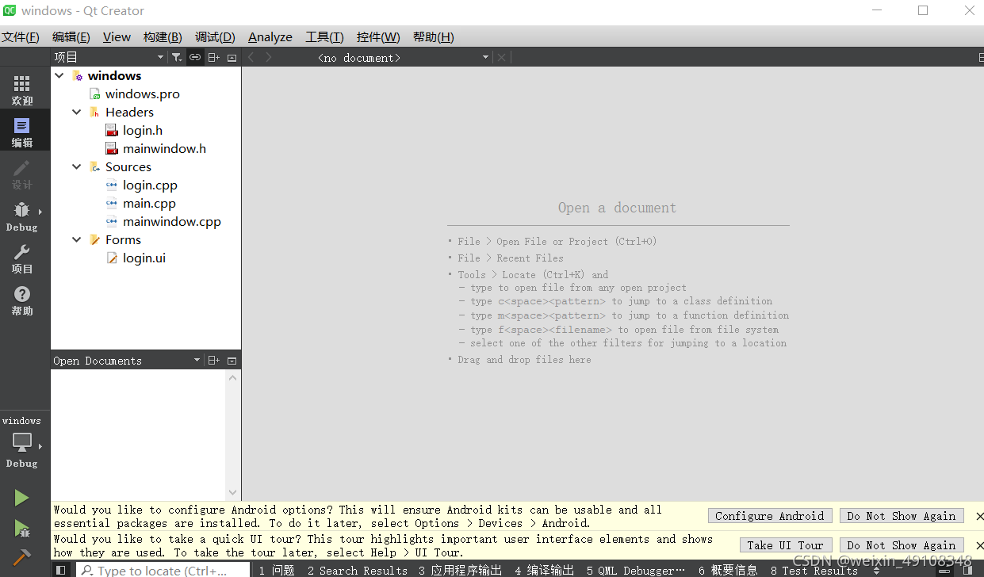
Task: Open the 项目 projects mode with wrench icon
Action: pos(22,258)
